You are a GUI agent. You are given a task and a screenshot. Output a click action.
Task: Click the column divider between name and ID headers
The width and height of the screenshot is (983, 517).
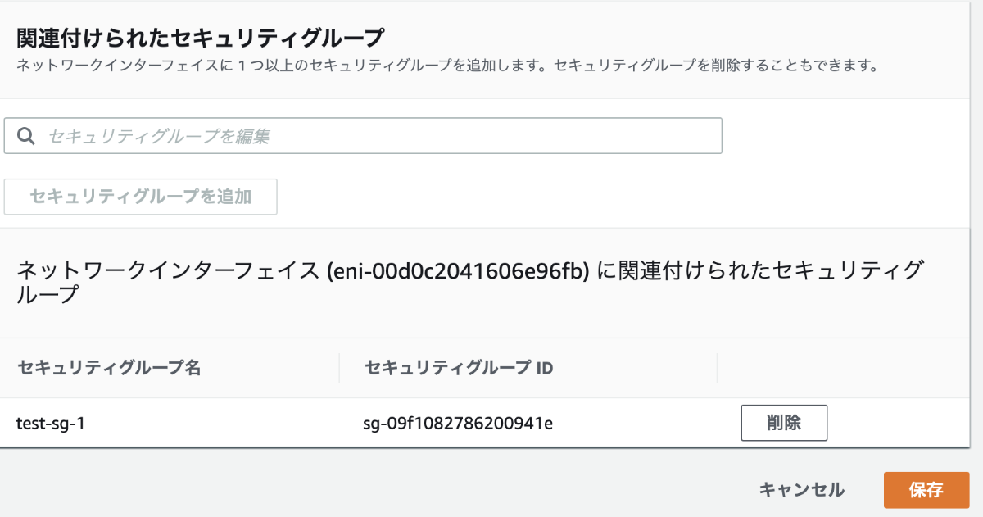point(339,368)
